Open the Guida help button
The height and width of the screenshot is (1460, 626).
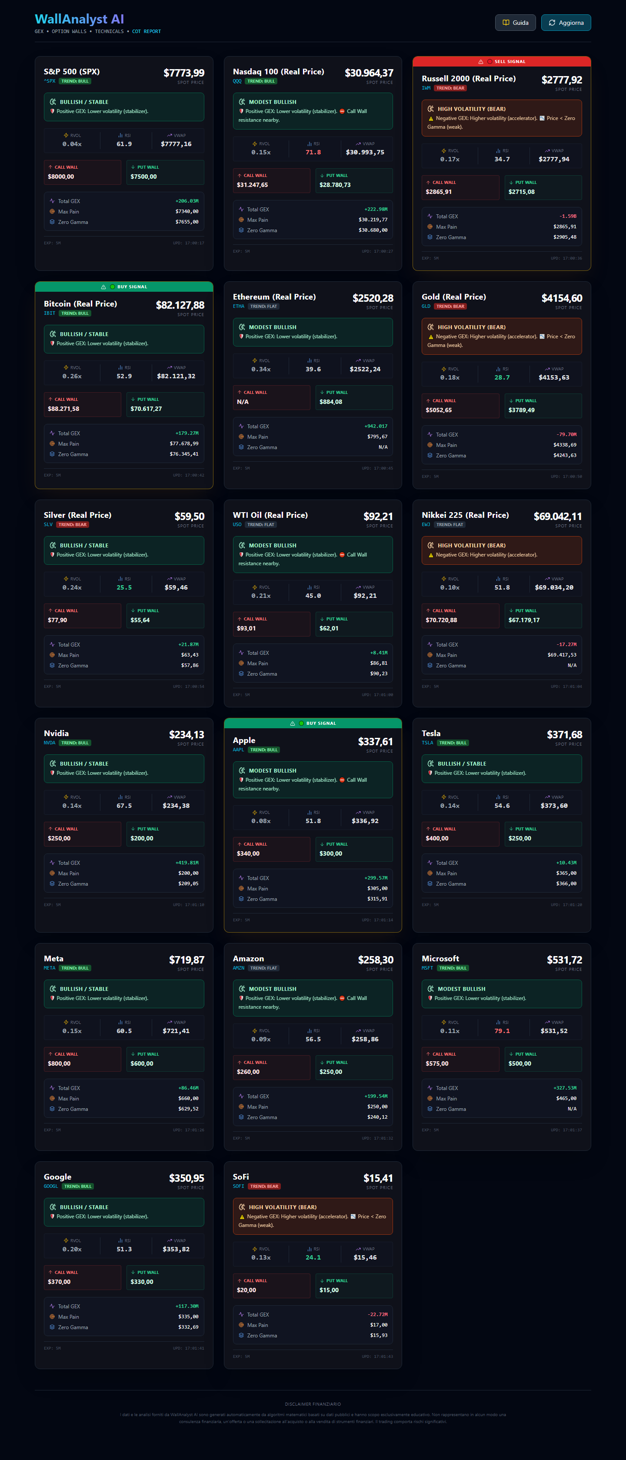(x=515, y=23)
